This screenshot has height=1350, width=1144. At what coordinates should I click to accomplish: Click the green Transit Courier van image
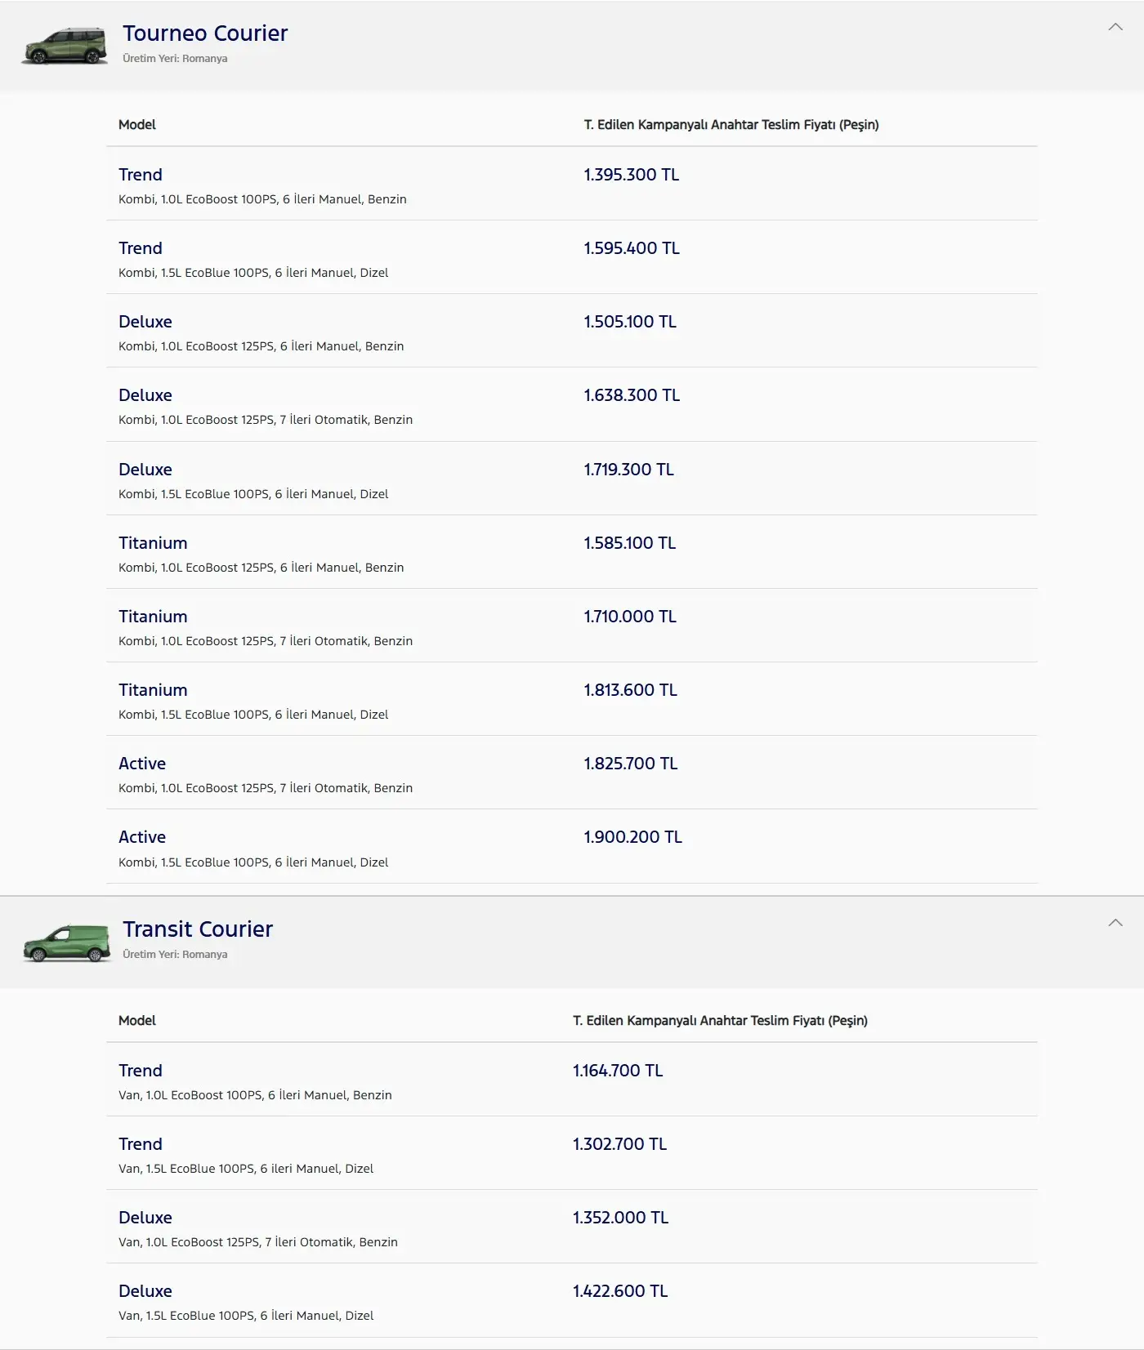66,942
